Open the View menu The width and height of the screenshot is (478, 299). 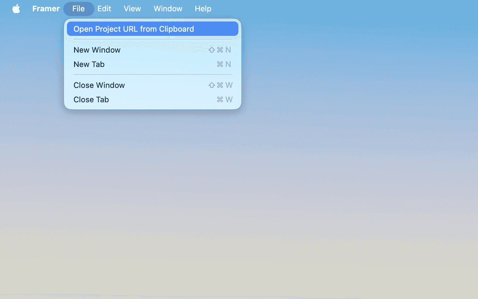coord(132,8)
